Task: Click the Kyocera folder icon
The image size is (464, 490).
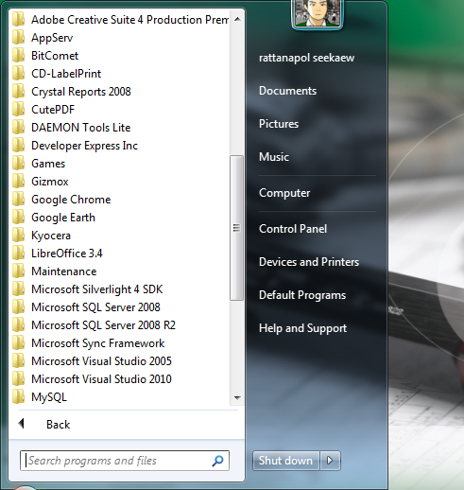Action: coord(18,236)
